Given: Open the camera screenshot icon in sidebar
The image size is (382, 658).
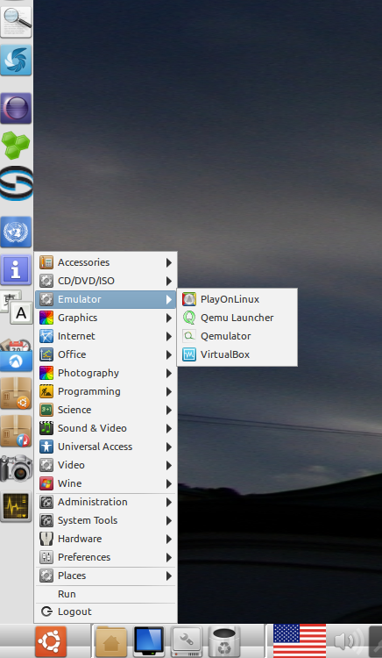Looking at the screenshot, I should point(16,468).
